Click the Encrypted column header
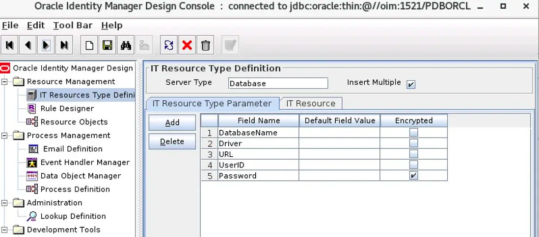Viewport: 539px width, 237px height. (414, 120)
